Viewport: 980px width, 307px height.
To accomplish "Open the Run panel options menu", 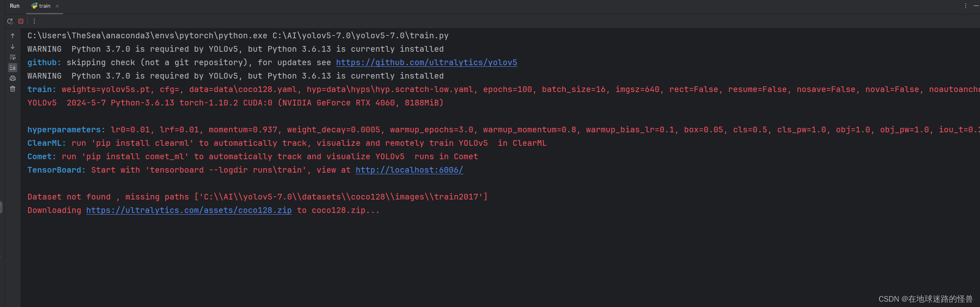I will click(x=966, y=6).
